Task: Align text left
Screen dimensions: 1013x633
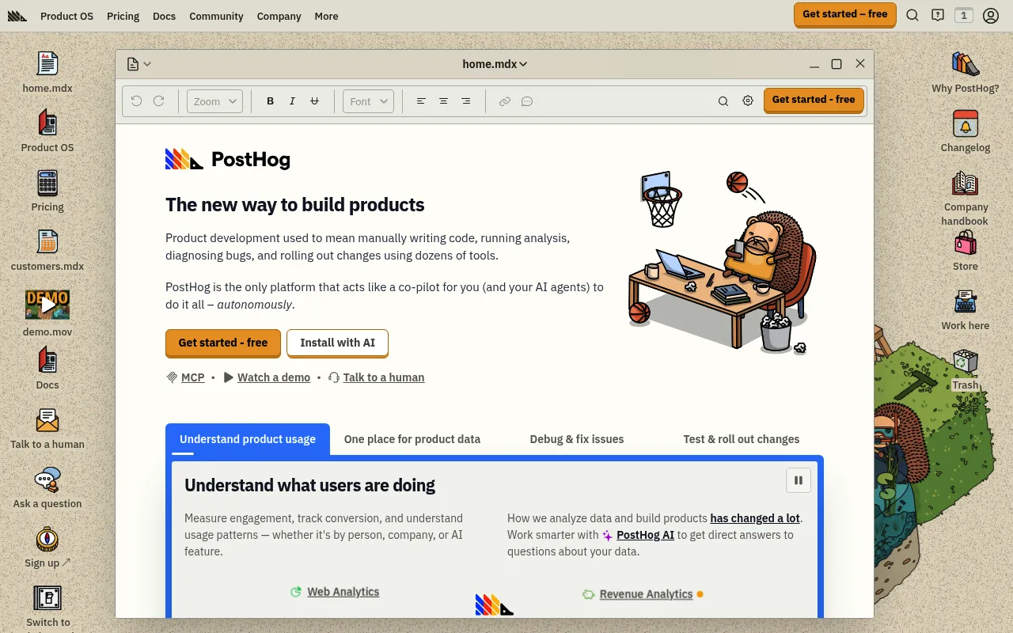Action: tap(421, 101)
